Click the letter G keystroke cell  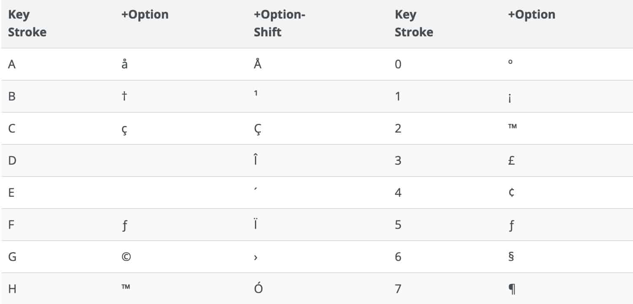[x=12, y=257]
